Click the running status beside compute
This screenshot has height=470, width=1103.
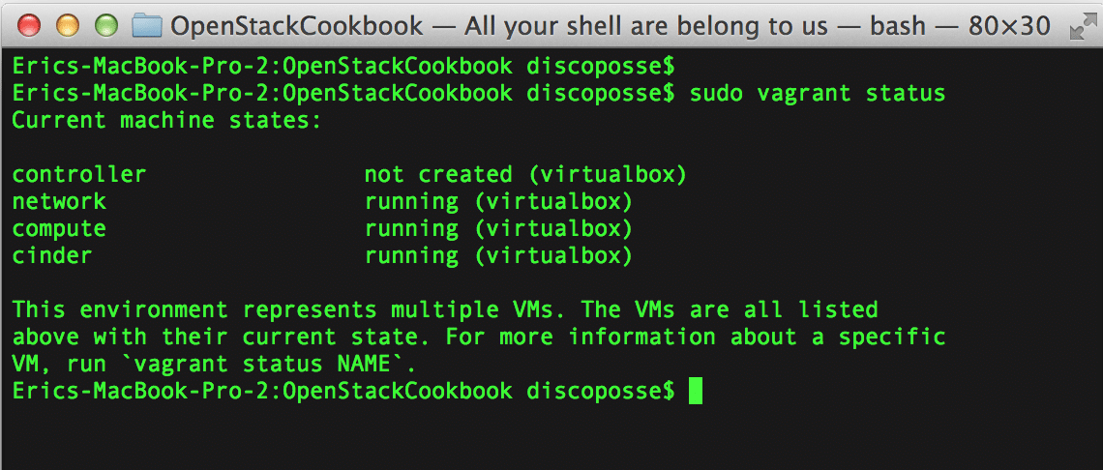coord(497,229)
